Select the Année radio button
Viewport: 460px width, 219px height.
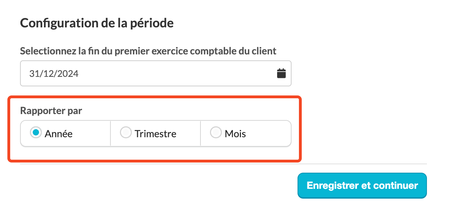[36, 133]
